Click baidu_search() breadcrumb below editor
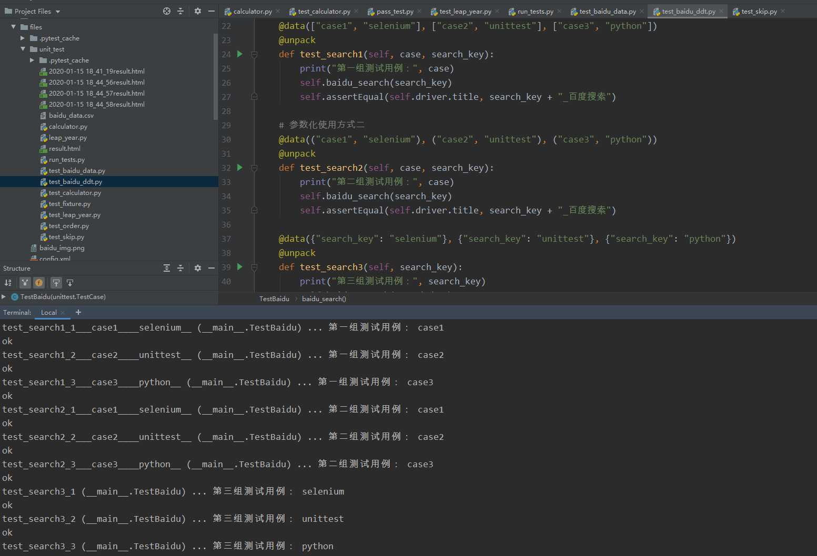 tap(324, 298)
